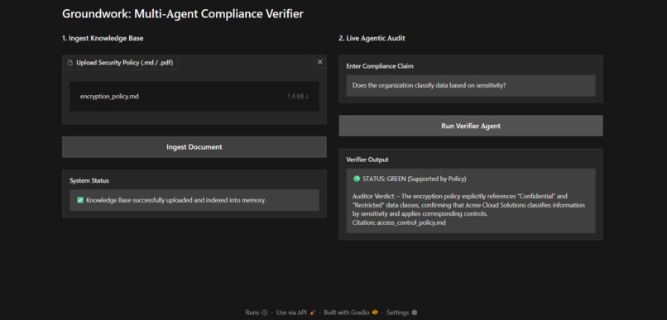Click the Auditor Verdict paragraph text
667x320 pixels.
[x=468, y=205]
